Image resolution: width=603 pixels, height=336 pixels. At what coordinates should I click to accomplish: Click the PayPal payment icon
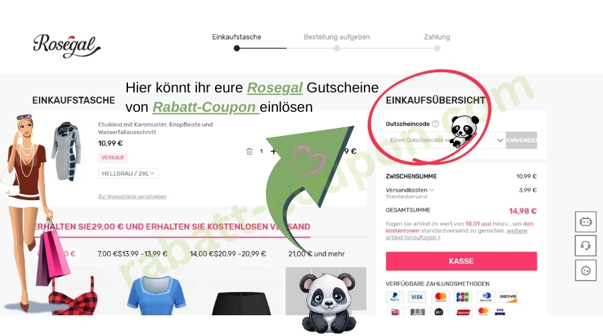tap(395, 297)
